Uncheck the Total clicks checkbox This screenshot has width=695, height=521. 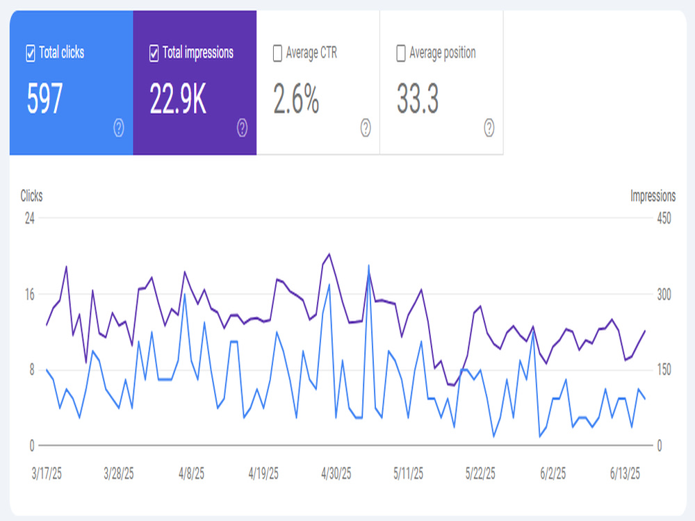pyautogui.click(x=30, y=53)
